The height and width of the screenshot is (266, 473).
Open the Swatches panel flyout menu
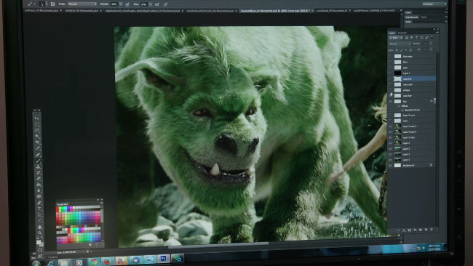coord(102,203)
